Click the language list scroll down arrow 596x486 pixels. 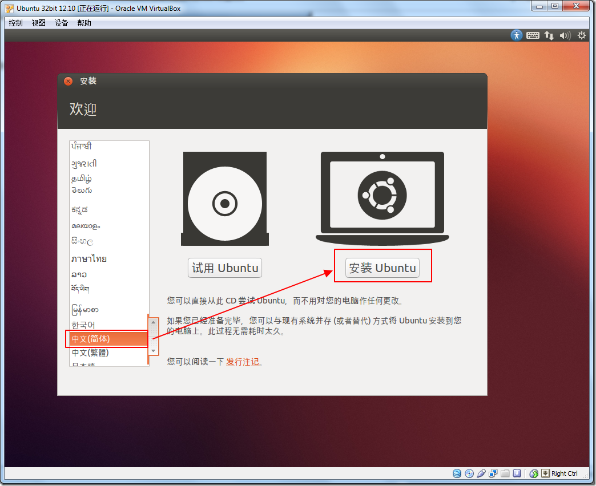(153, 350)
